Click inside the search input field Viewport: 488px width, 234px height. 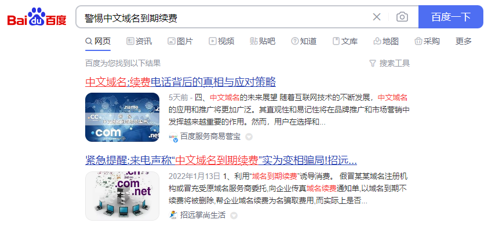pos(224,17)
